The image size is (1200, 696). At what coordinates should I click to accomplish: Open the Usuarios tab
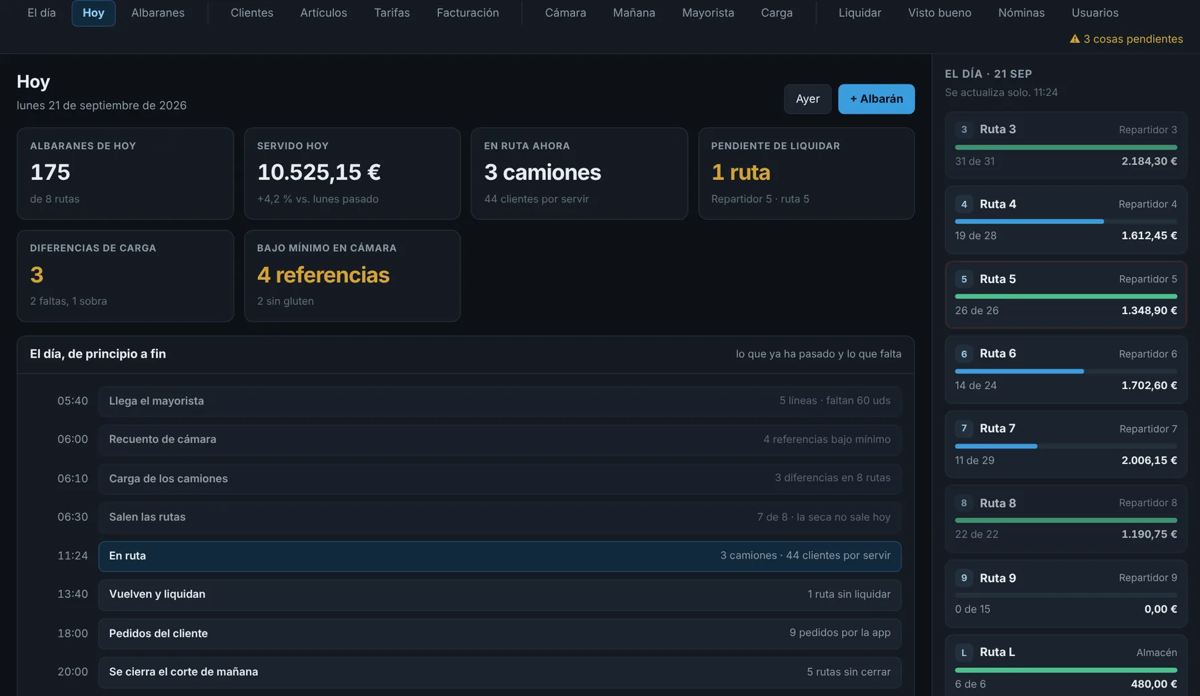pos(1095,13)
